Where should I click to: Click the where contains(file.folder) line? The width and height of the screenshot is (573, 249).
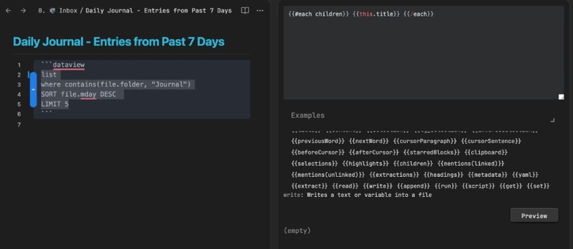[x=116, y=85]
